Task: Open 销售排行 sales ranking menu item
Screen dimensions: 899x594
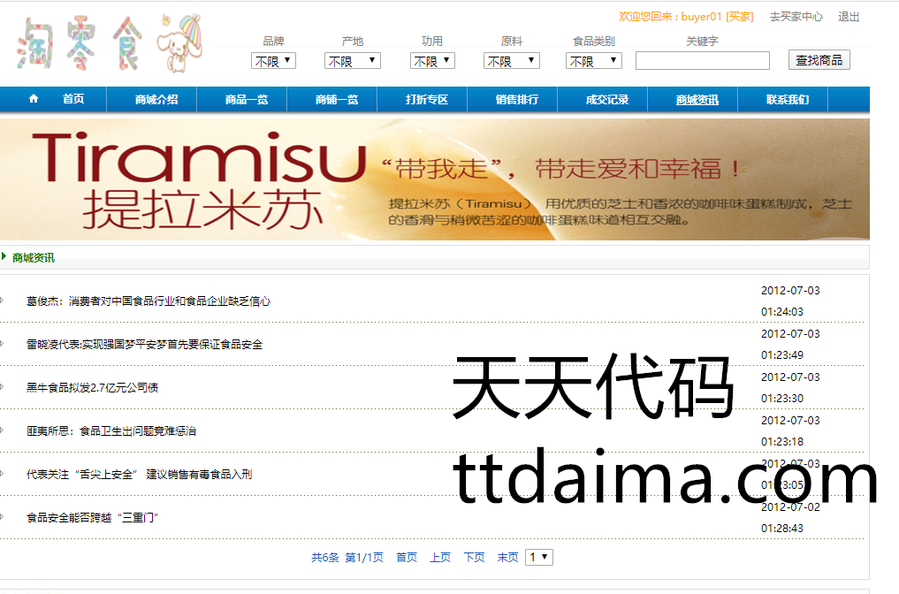Action: (517, 100)
